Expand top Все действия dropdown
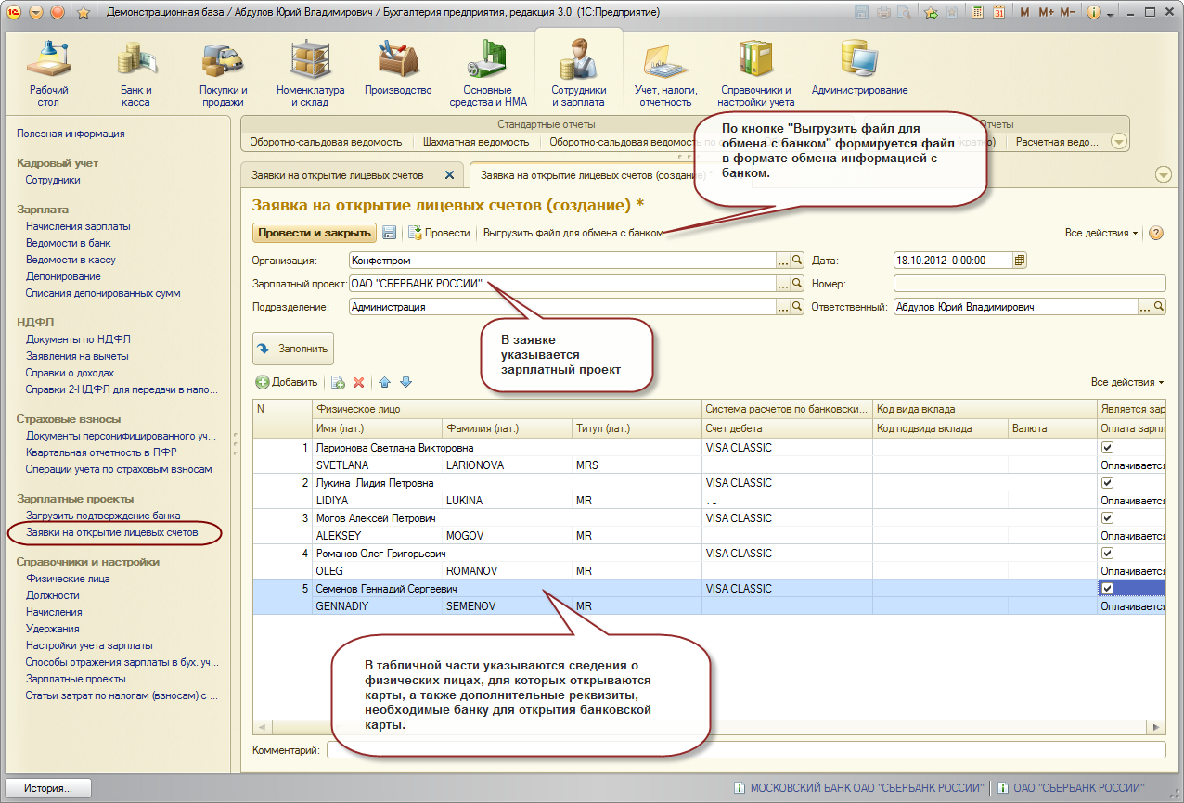 [1101, 233]
